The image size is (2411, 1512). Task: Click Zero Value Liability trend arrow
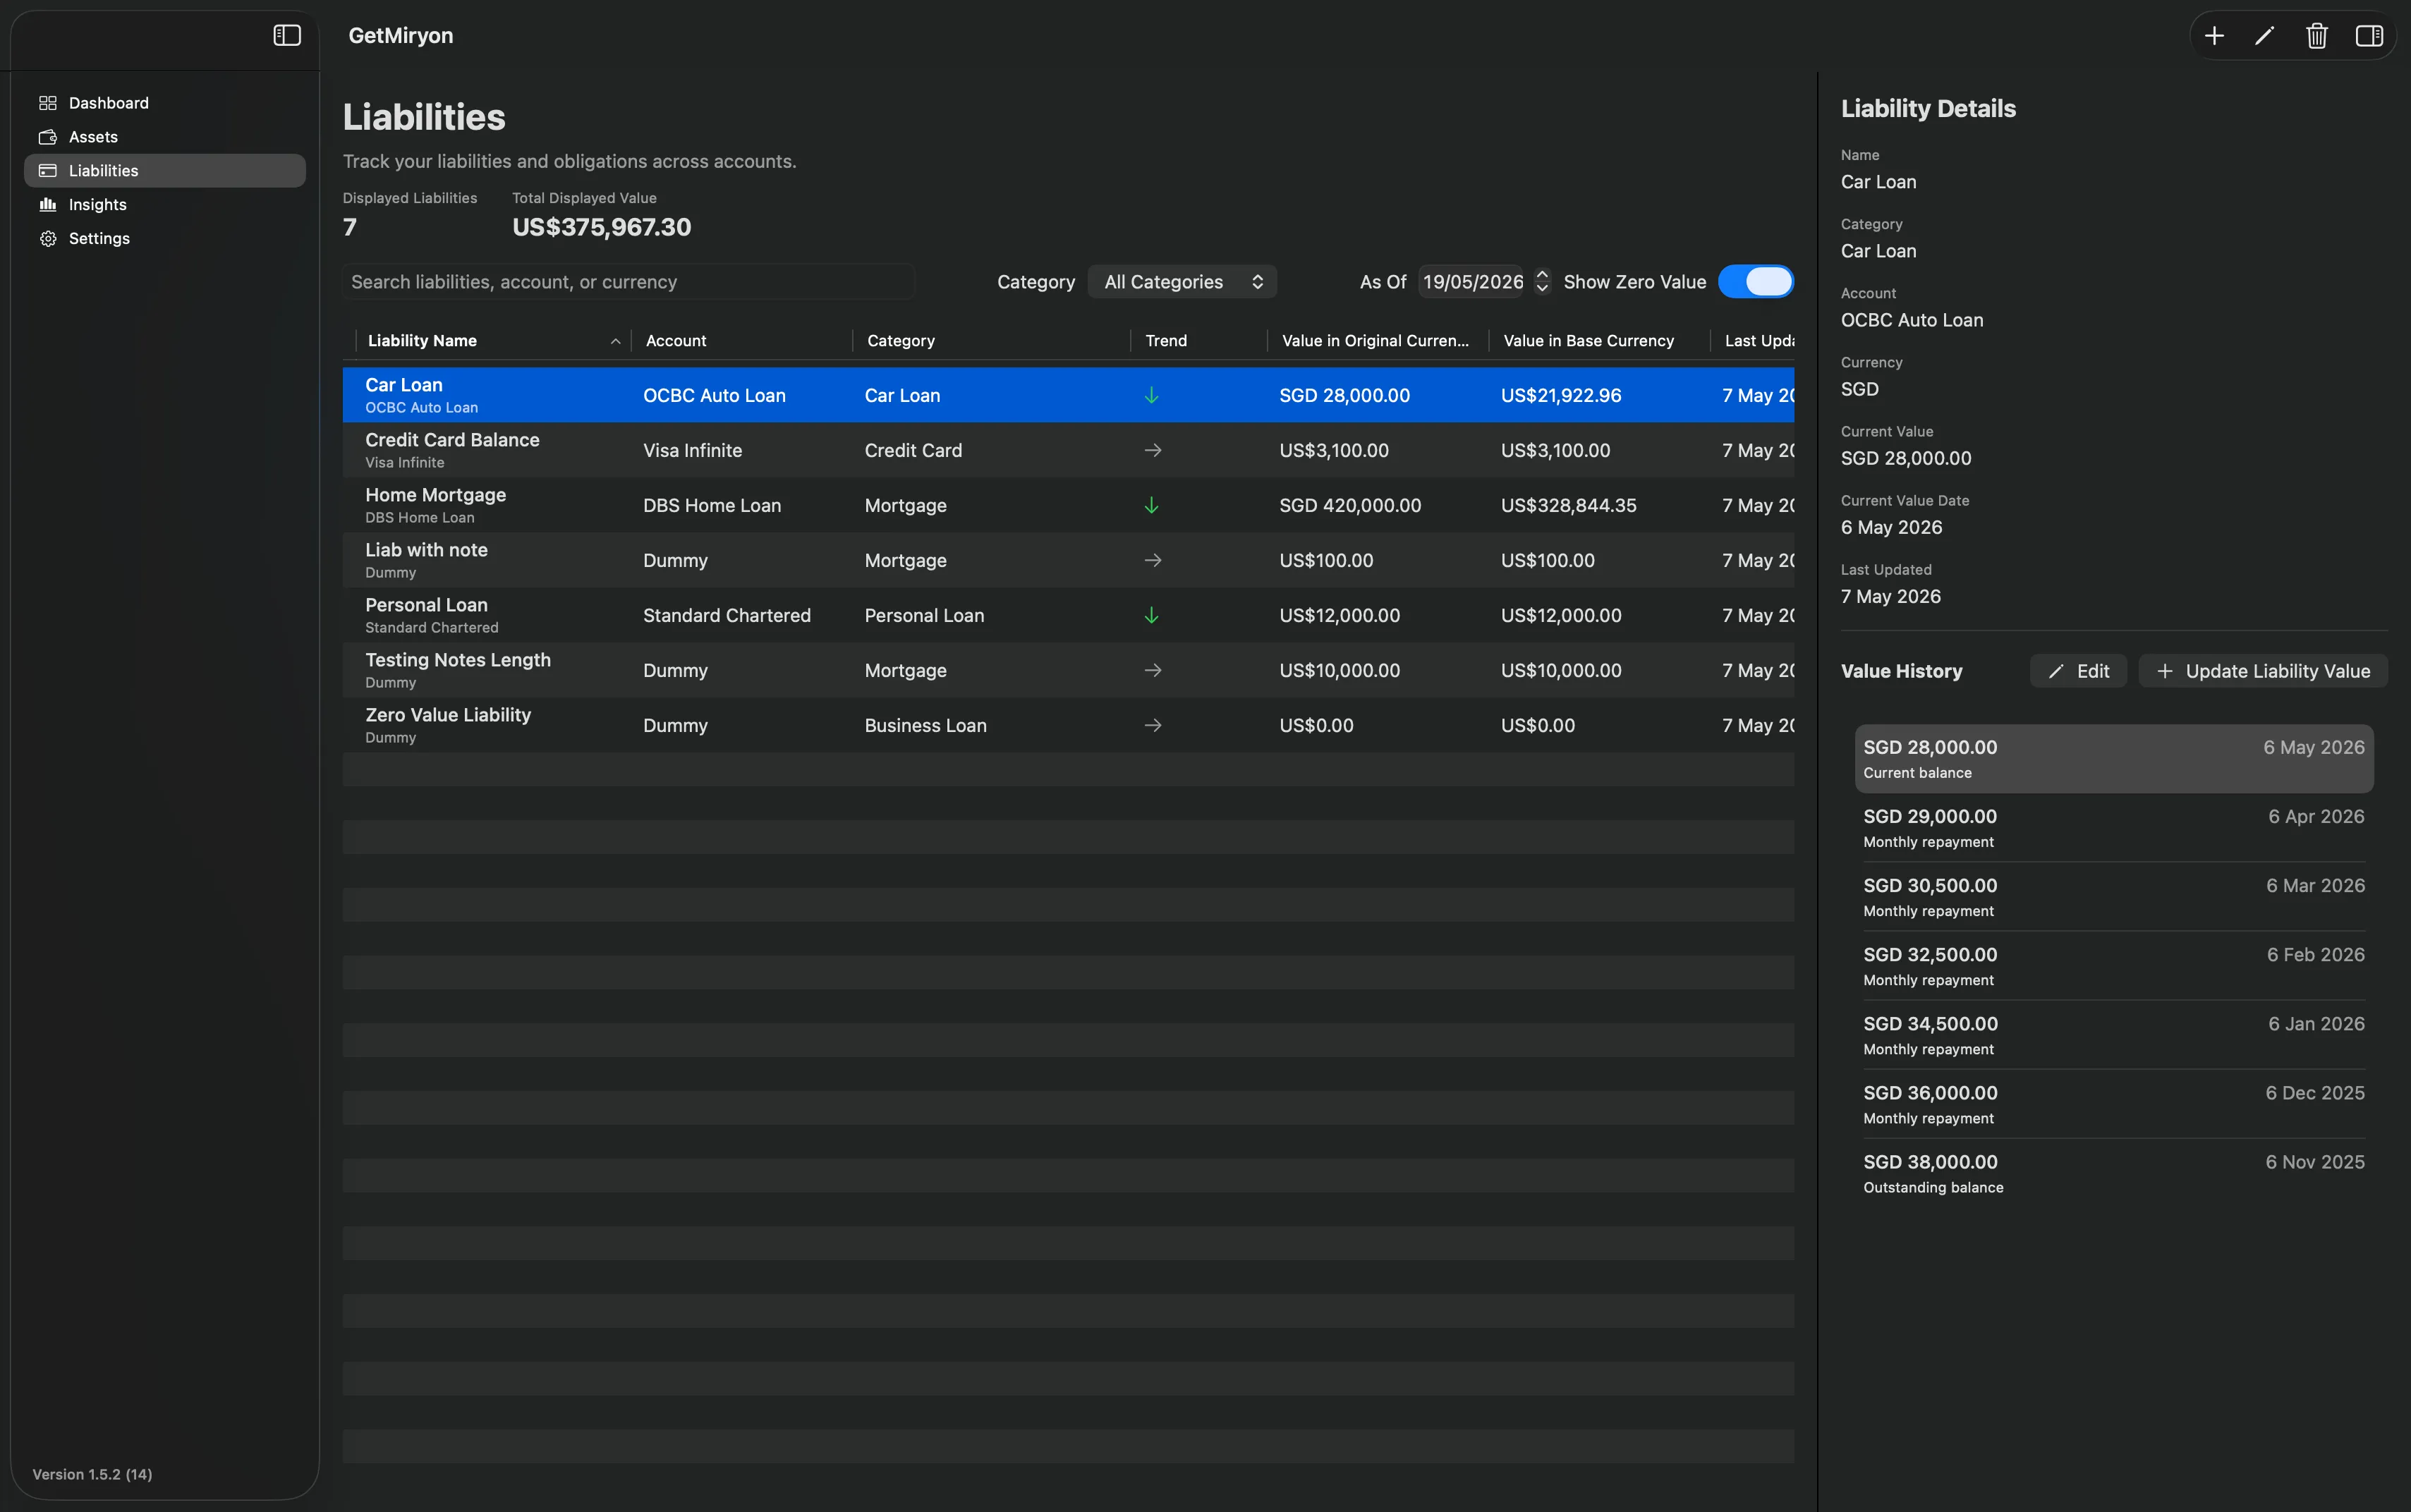click(x=1153, y=726)
